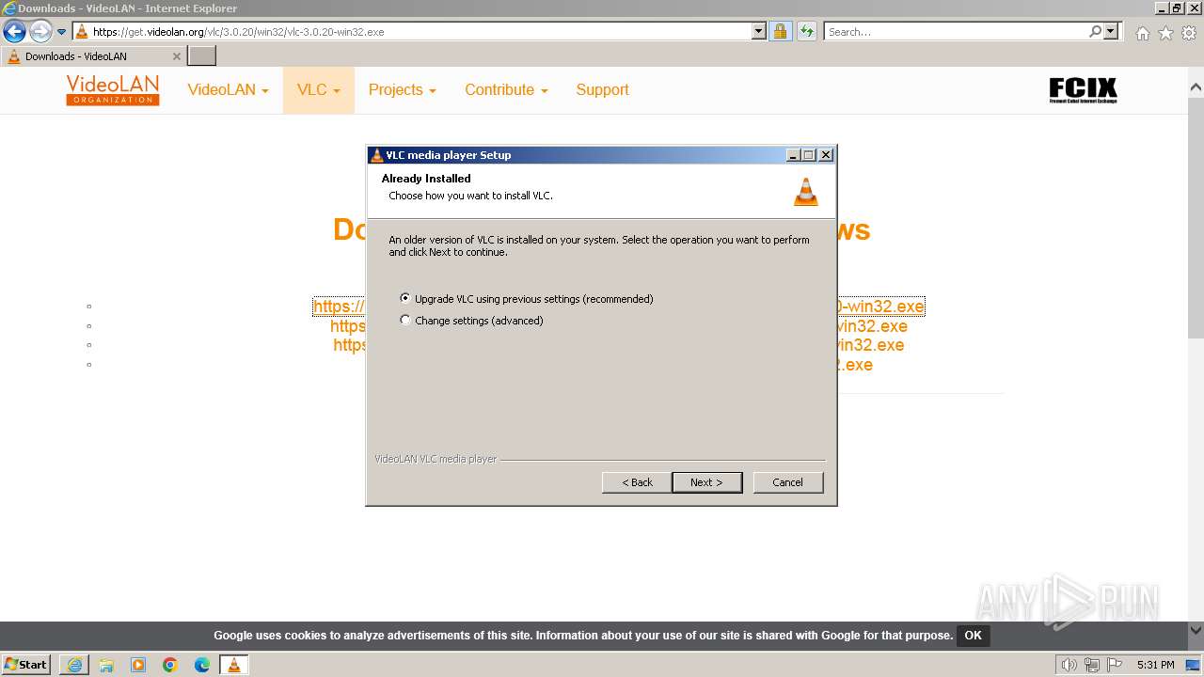Click the network tray icon
Viewport: 1204px width, 677px height.
pyautogui.click(x=1091, y=665)
